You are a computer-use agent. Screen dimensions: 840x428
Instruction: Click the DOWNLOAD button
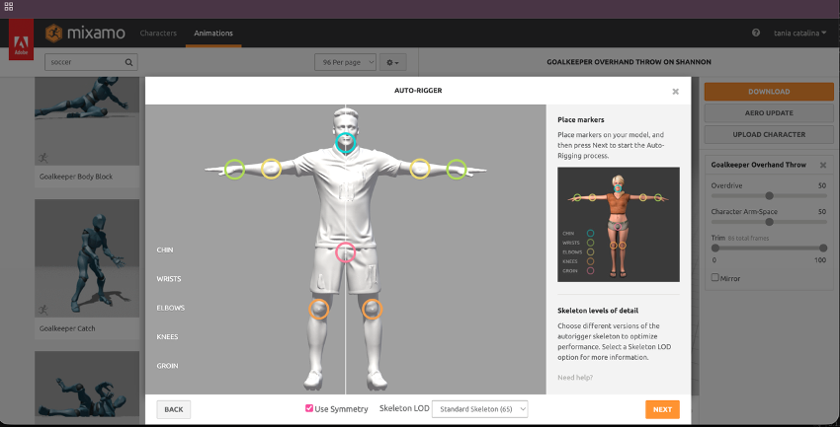pos(769,92)
